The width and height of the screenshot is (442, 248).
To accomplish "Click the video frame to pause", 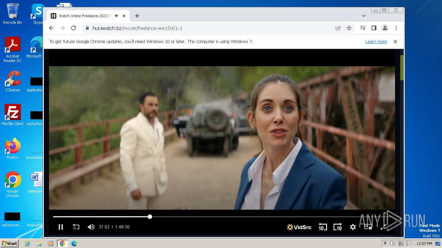I will coord(222,138).
